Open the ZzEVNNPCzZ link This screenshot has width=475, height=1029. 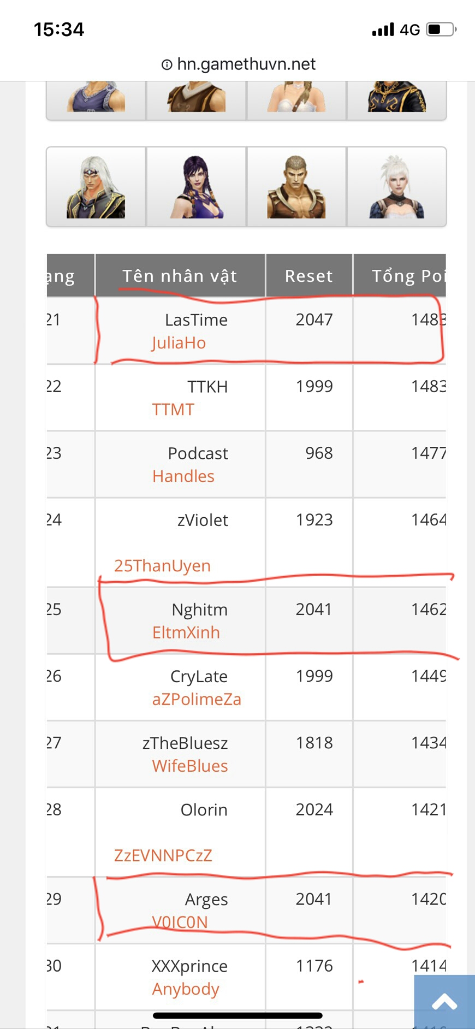(163, 855)
